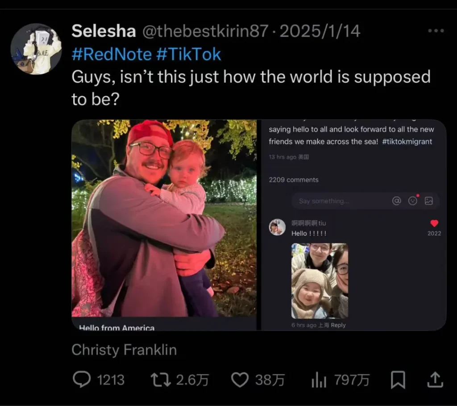Open the three-dot more options menu
Screen dimensions: 457x406
point(436,31)
